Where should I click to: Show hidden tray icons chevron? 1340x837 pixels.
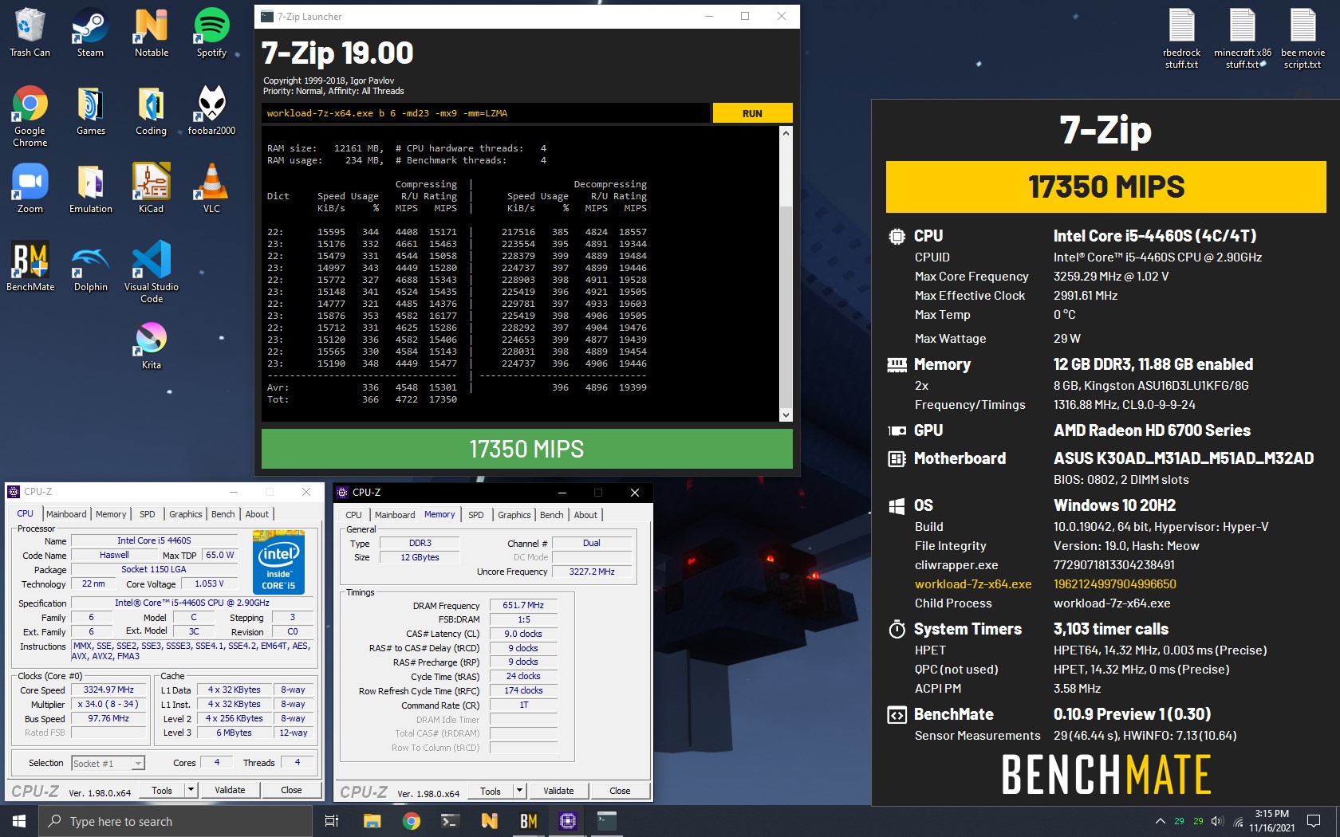pyautogui.click(x=1160, y=821)
